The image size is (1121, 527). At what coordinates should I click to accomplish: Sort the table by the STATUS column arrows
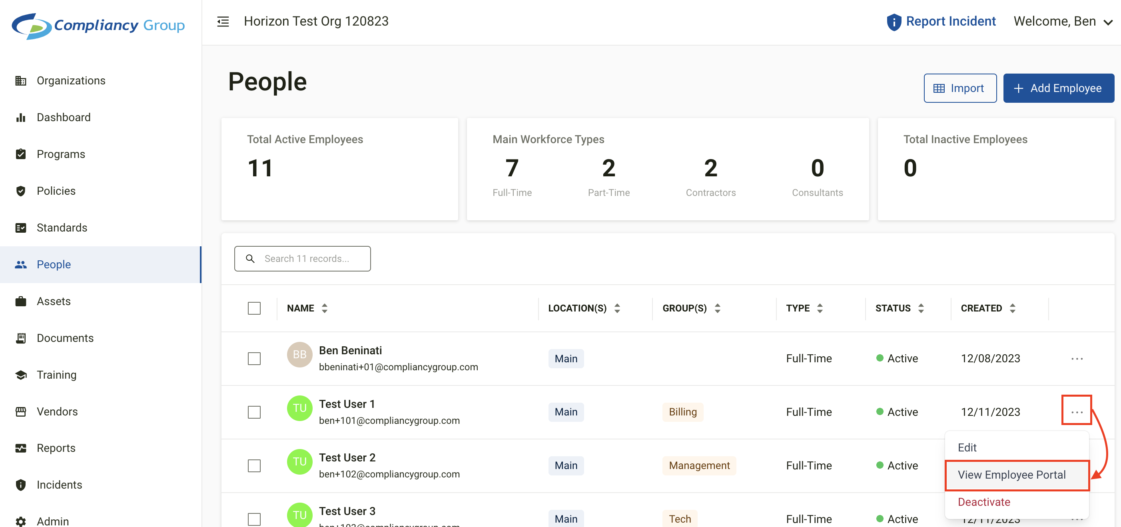tap(921, 308)
